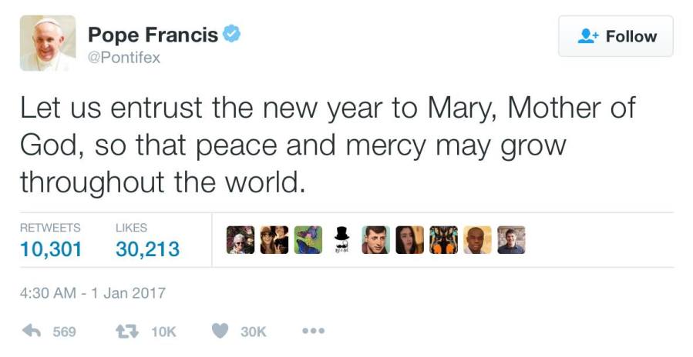
Task: Follow the Pope Francis account
Action: coord(615,36)
